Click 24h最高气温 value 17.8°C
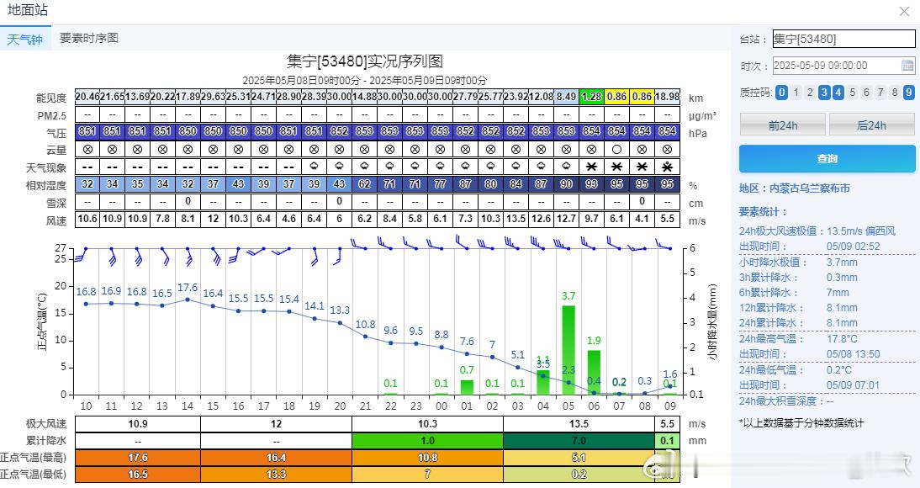 point(842,339)
